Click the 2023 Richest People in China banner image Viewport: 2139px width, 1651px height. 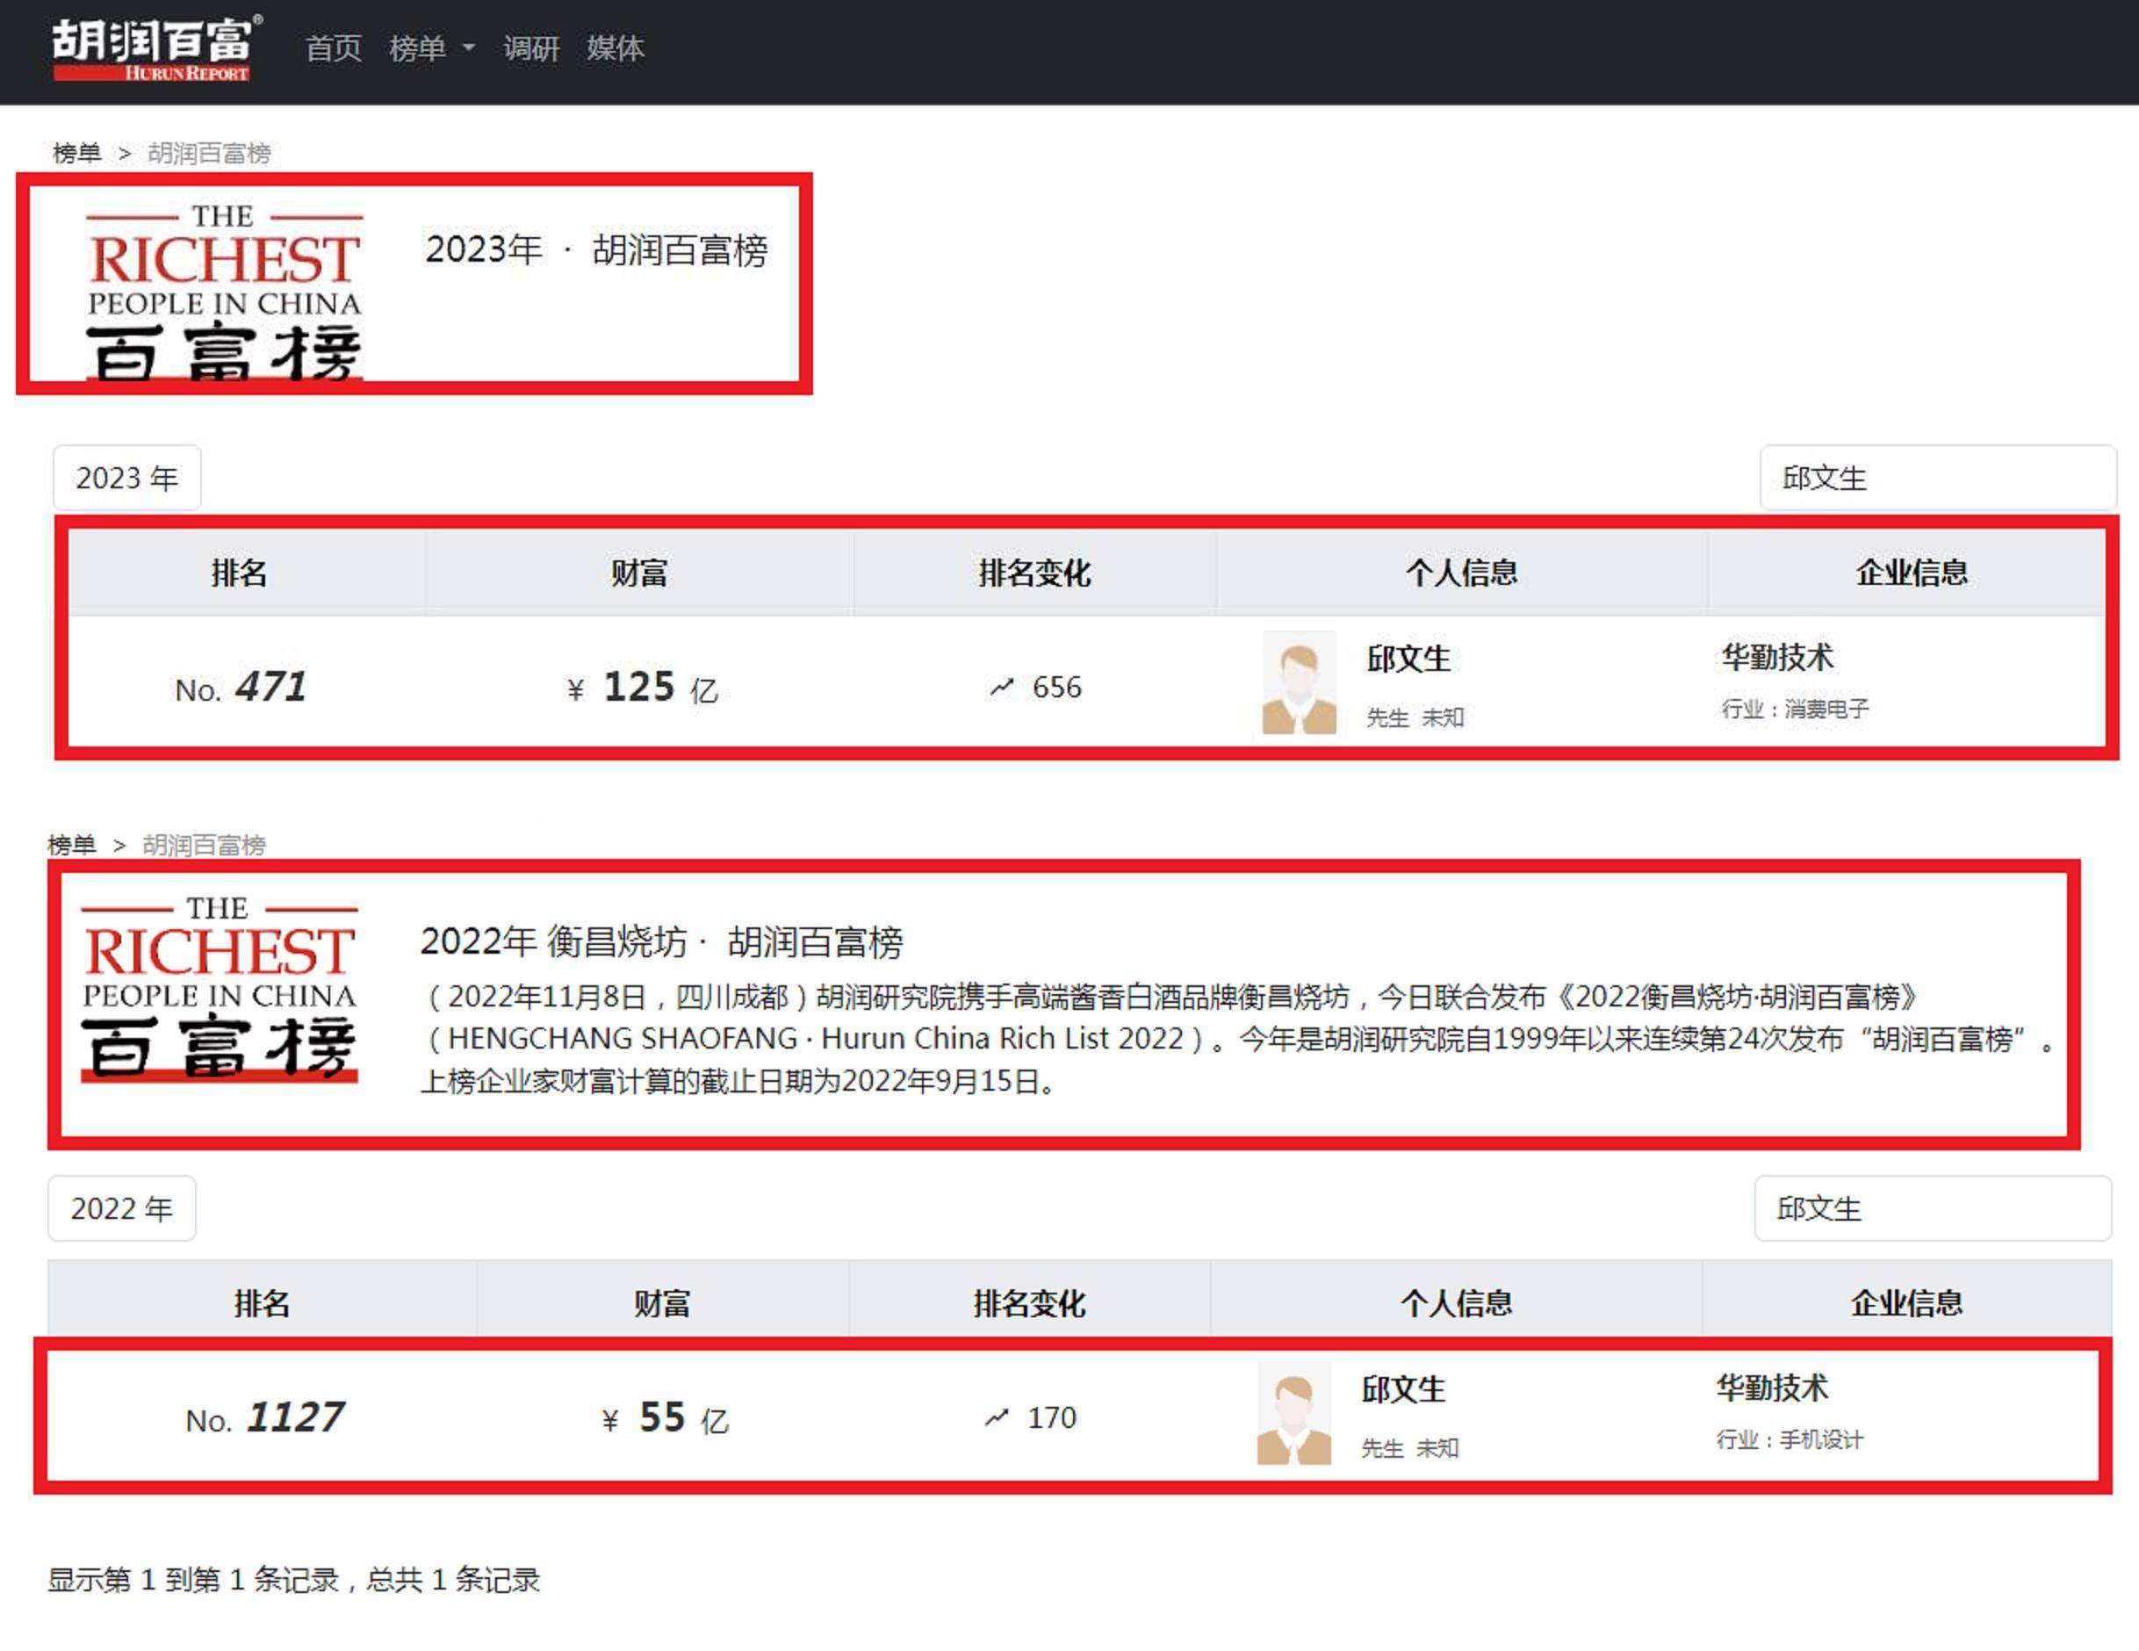tap(224, 292)
